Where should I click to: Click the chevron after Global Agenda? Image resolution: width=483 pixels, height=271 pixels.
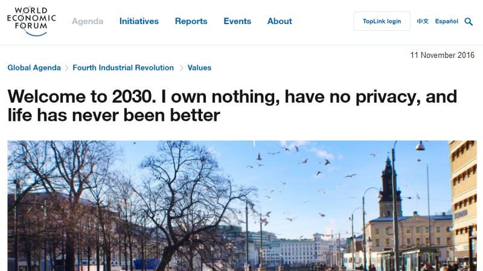[x=66, y=68]
